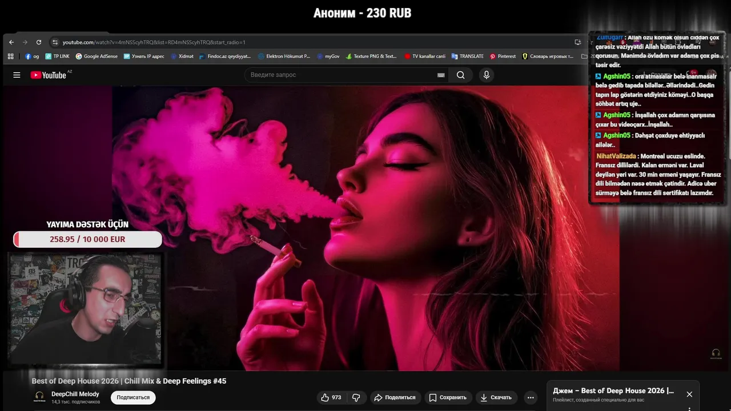Close the 'Джем' playlist panel
Viewport: 731px width, 411px height.
coord(689,394)
